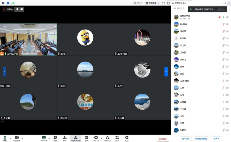Stop video using the camera button
The image size is (231, 142).
[x=16, y=138]
